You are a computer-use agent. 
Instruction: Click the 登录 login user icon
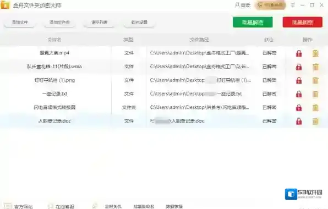[243, 5]
